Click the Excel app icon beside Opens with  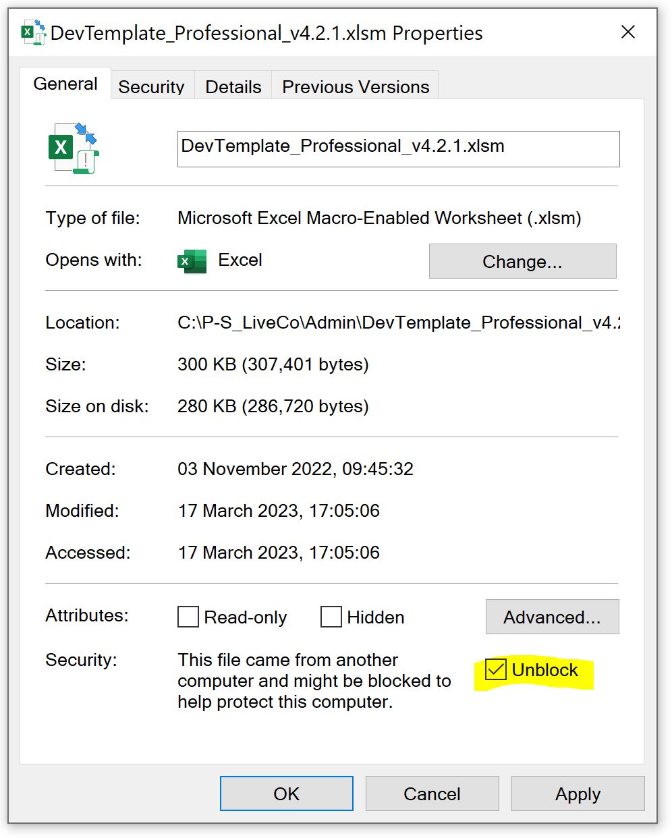192,260
